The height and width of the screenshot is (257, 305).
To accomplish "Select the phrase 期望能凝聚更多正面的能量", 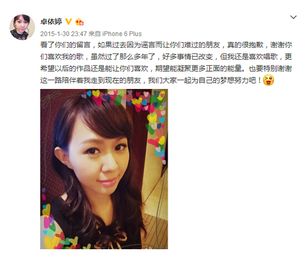I will pyautogui.click(x=198, y=68).
